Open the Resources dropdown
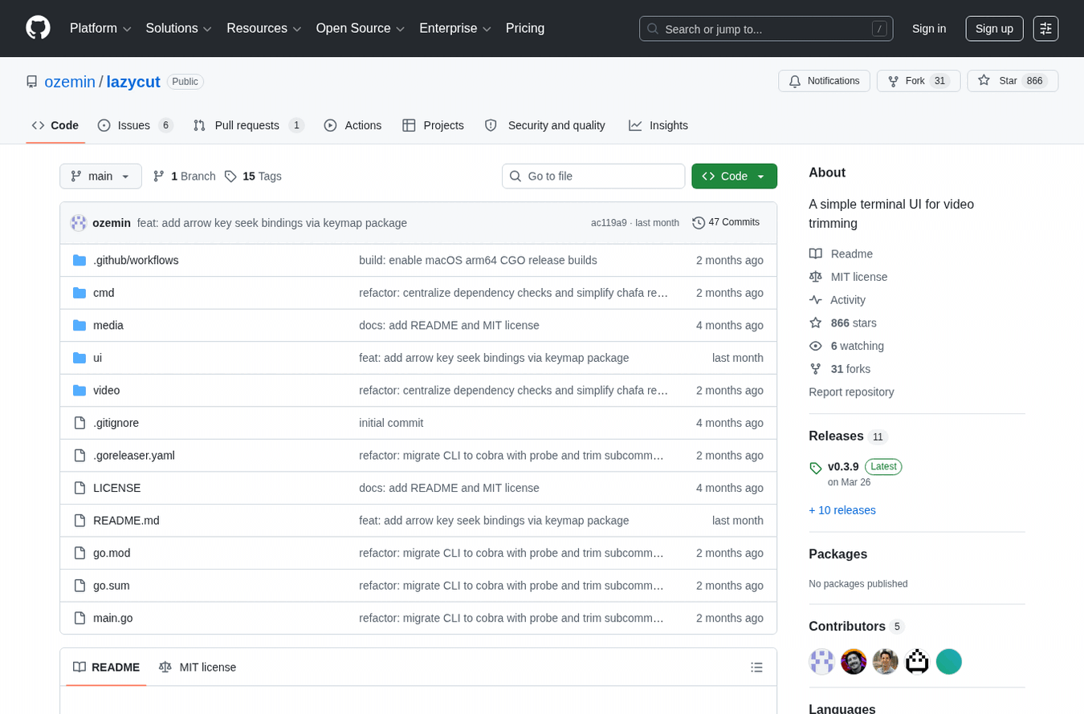1084x714 pixels. point(263,29)
